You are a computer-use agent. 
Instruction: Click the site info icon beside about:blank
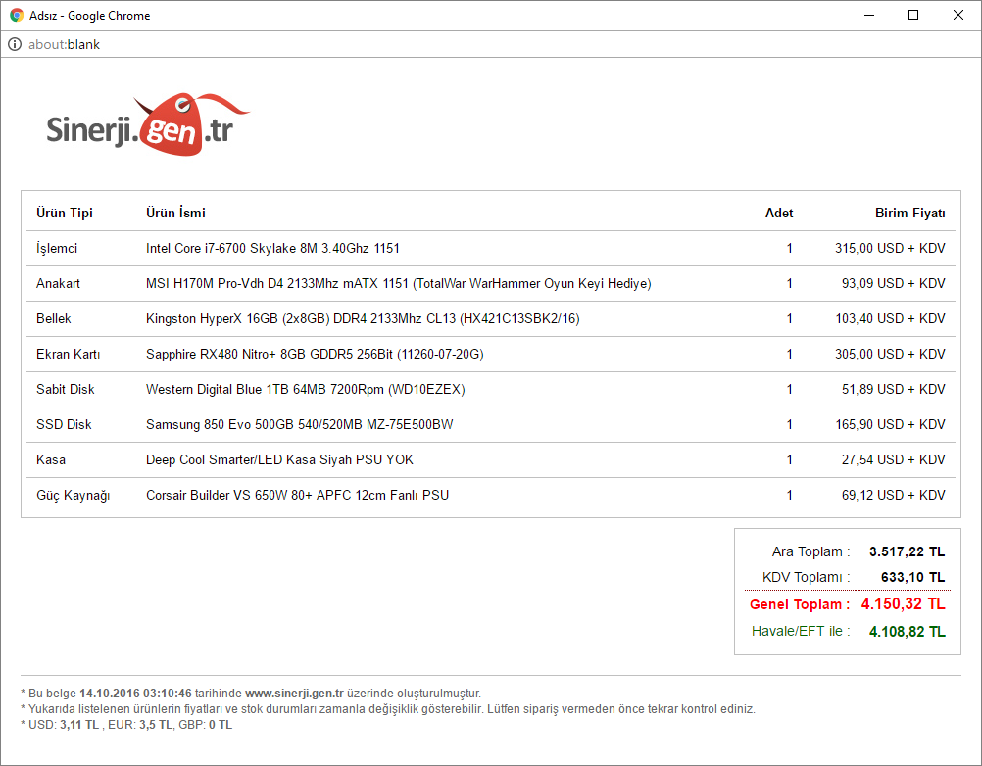pos(15,44)
